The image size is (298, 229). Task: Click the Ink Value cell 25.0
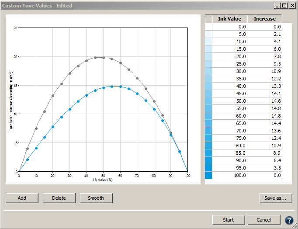click(229, 64)
